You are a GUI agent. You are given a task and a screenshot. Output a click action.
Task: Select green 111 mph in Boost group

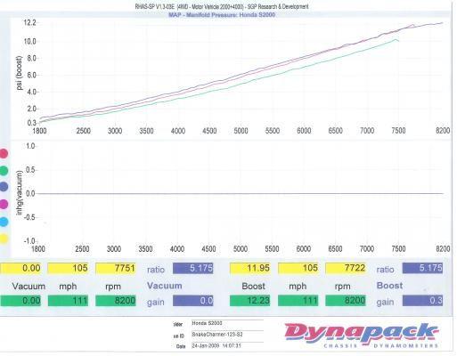click(298, 301)
